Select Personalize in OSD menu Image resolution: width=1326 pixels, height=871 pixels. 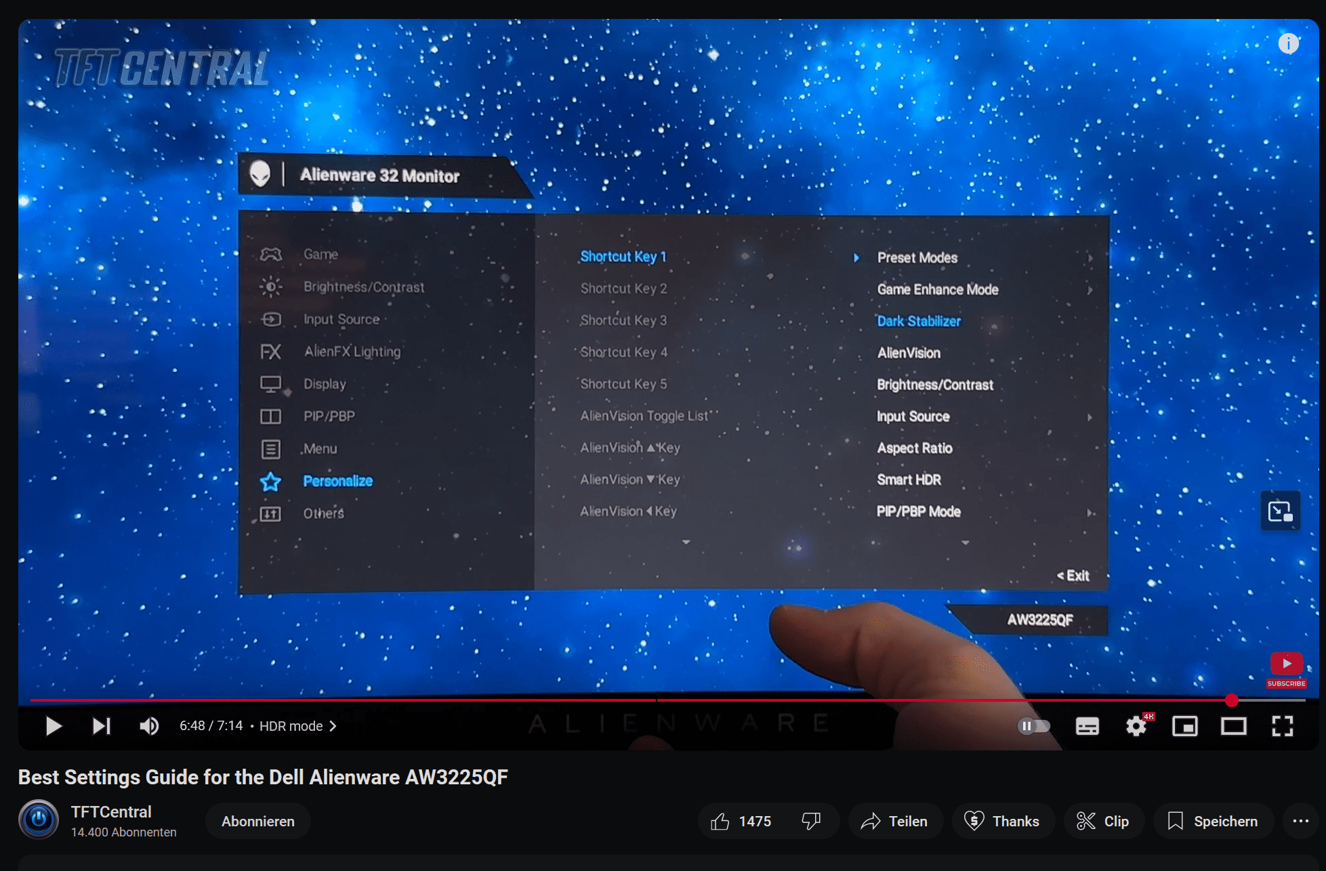pos(337,481)
